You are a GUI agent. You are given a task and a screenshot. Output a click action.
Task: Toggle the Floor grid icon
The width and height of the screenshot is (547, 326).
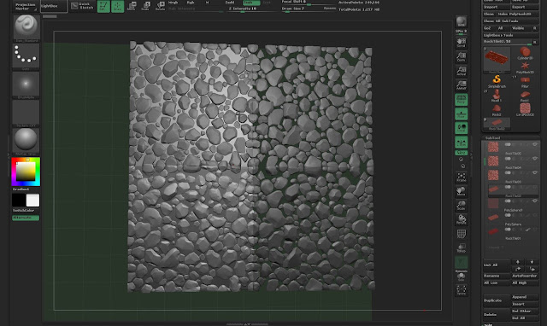click(462, 114)
